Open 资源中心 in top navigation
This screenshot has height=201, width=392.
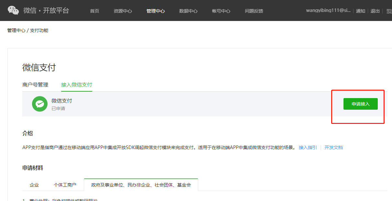click(x=123, y=11)
